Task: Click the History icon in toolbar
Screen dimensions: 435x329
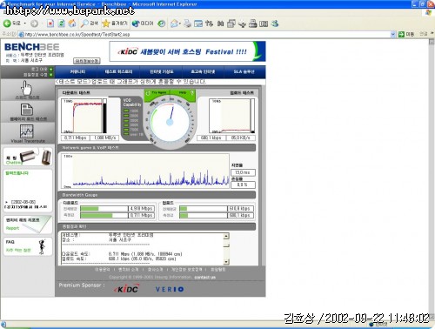Action: (162, 23)
